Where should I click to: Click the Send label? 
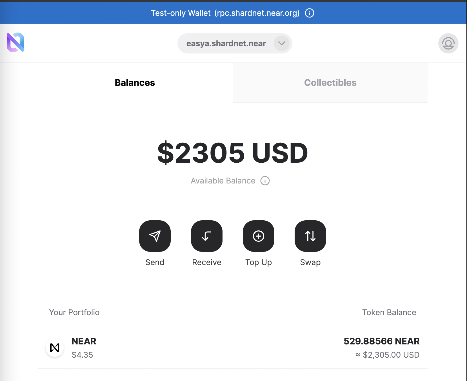pos(155,262)
